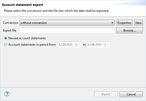The width and height of the screenshot is (146, 101).
Task: Open the calendar icon in the from-date field
Action: [76, 45]
